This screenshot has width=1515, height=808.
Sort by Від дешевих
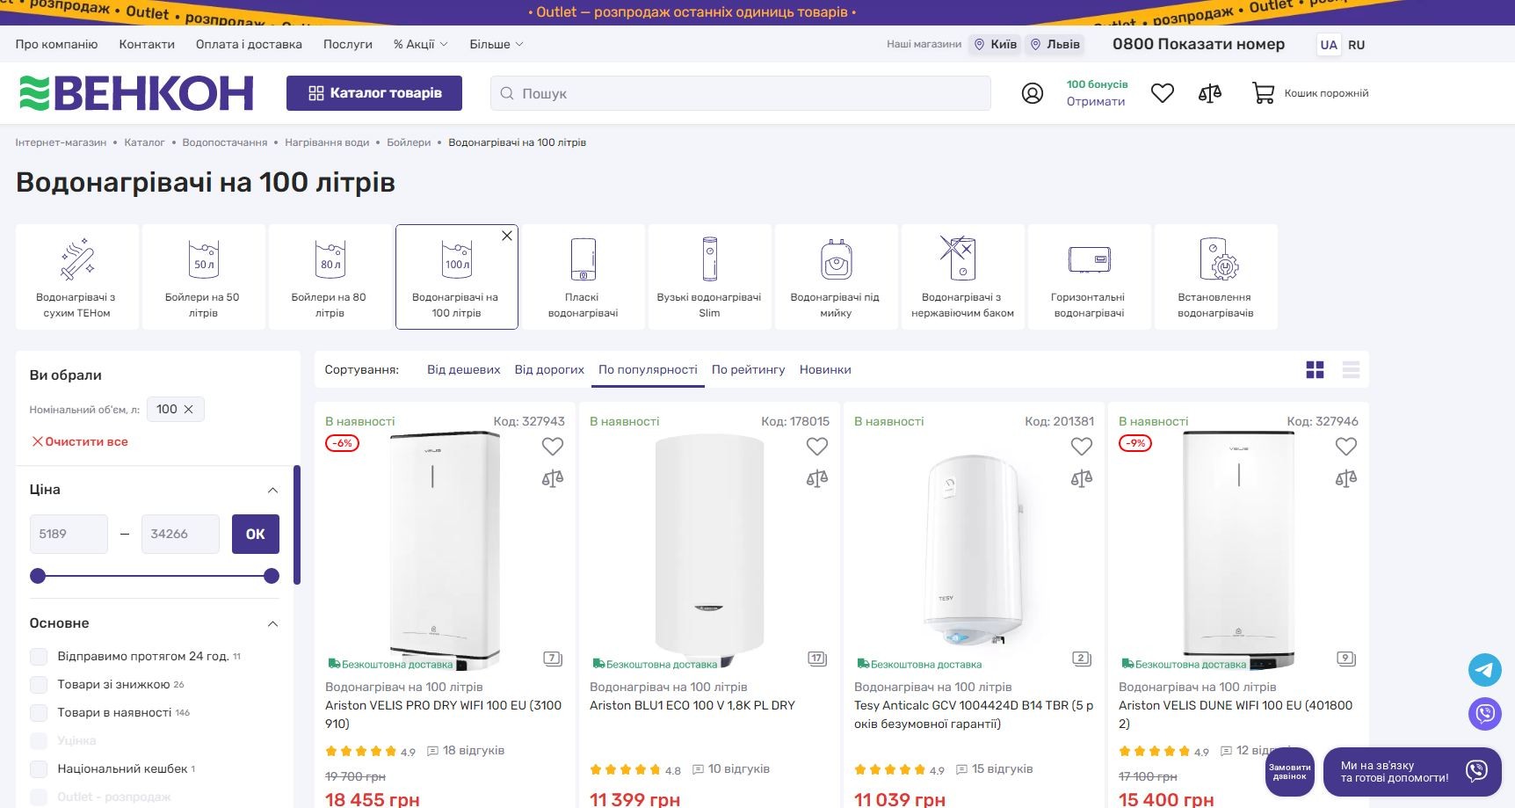[463, 370]
